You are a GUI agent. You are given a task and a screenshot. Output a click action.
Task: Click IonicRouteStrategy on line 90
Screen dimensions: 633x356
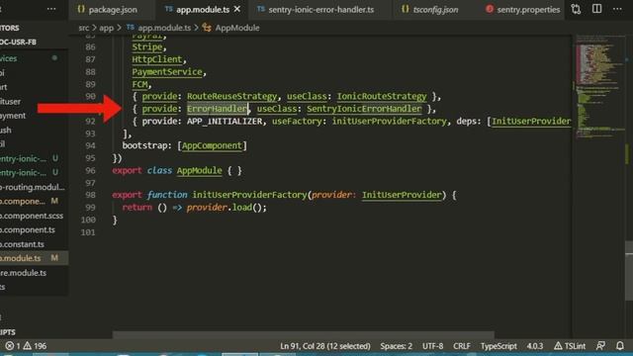(382, 97)
